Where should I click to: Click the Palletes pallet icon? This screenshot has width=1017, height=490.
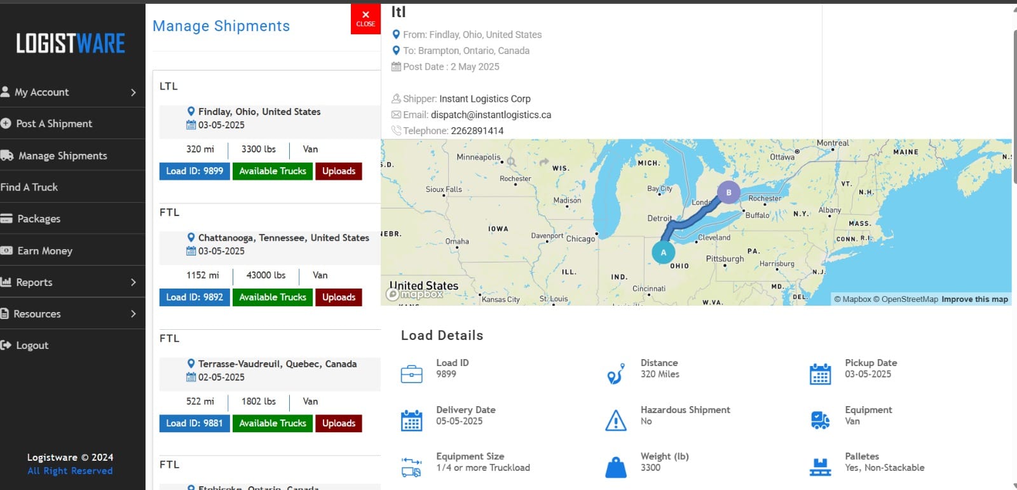click(x=820, y=467)
